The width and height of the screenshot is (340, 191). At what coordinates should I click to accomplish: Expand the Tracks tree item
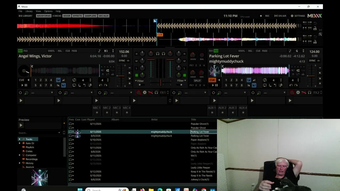coord(19,139)
